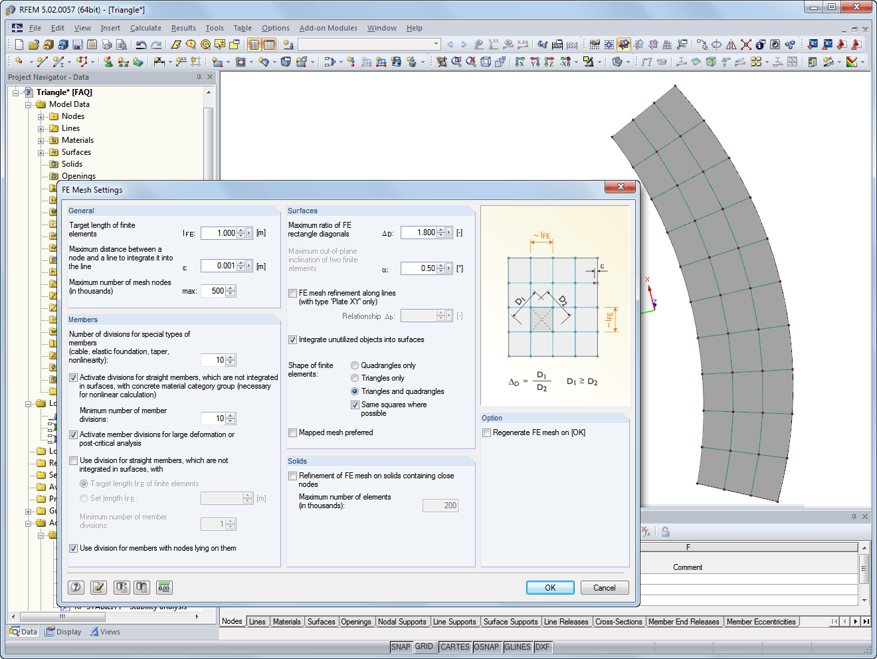Switch to the Line Supports tab
The width and height of the screenshot is (877, 659).
click(455, 621)
